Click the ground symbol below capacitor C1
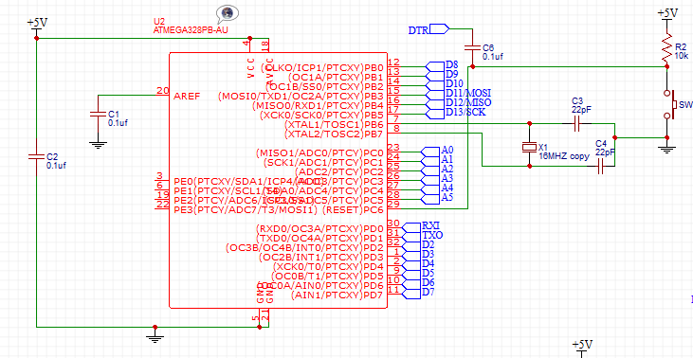Screen dimensions: 693x358 (98, 144)
